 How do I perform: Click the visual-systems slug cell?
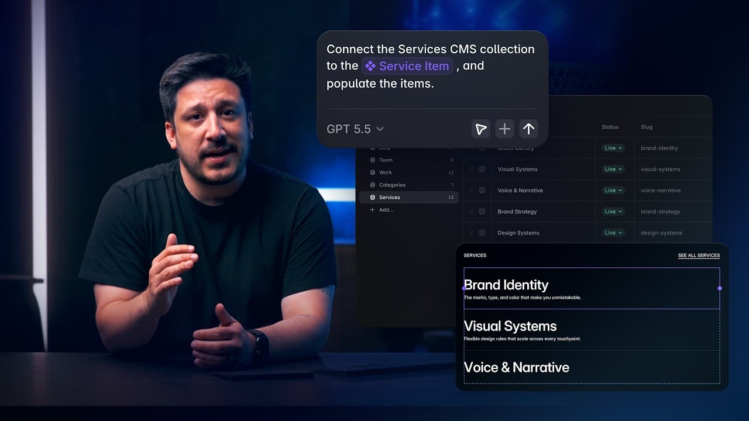660,169
